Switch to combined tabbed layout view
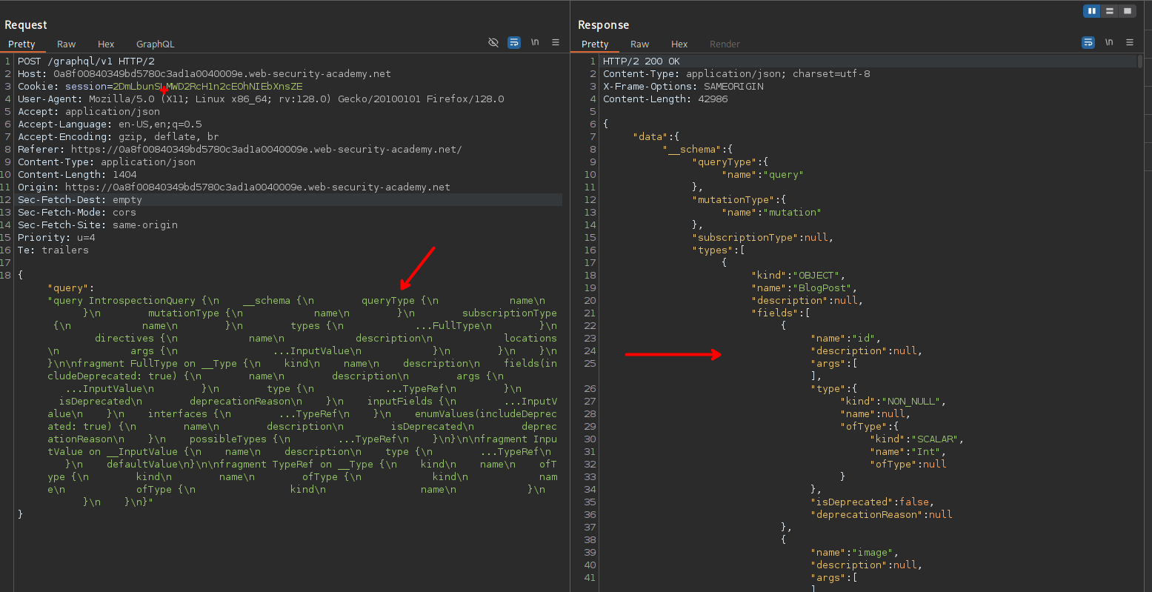The height and width of the screenshot is (592, 1152). [x=1127, y=11]
